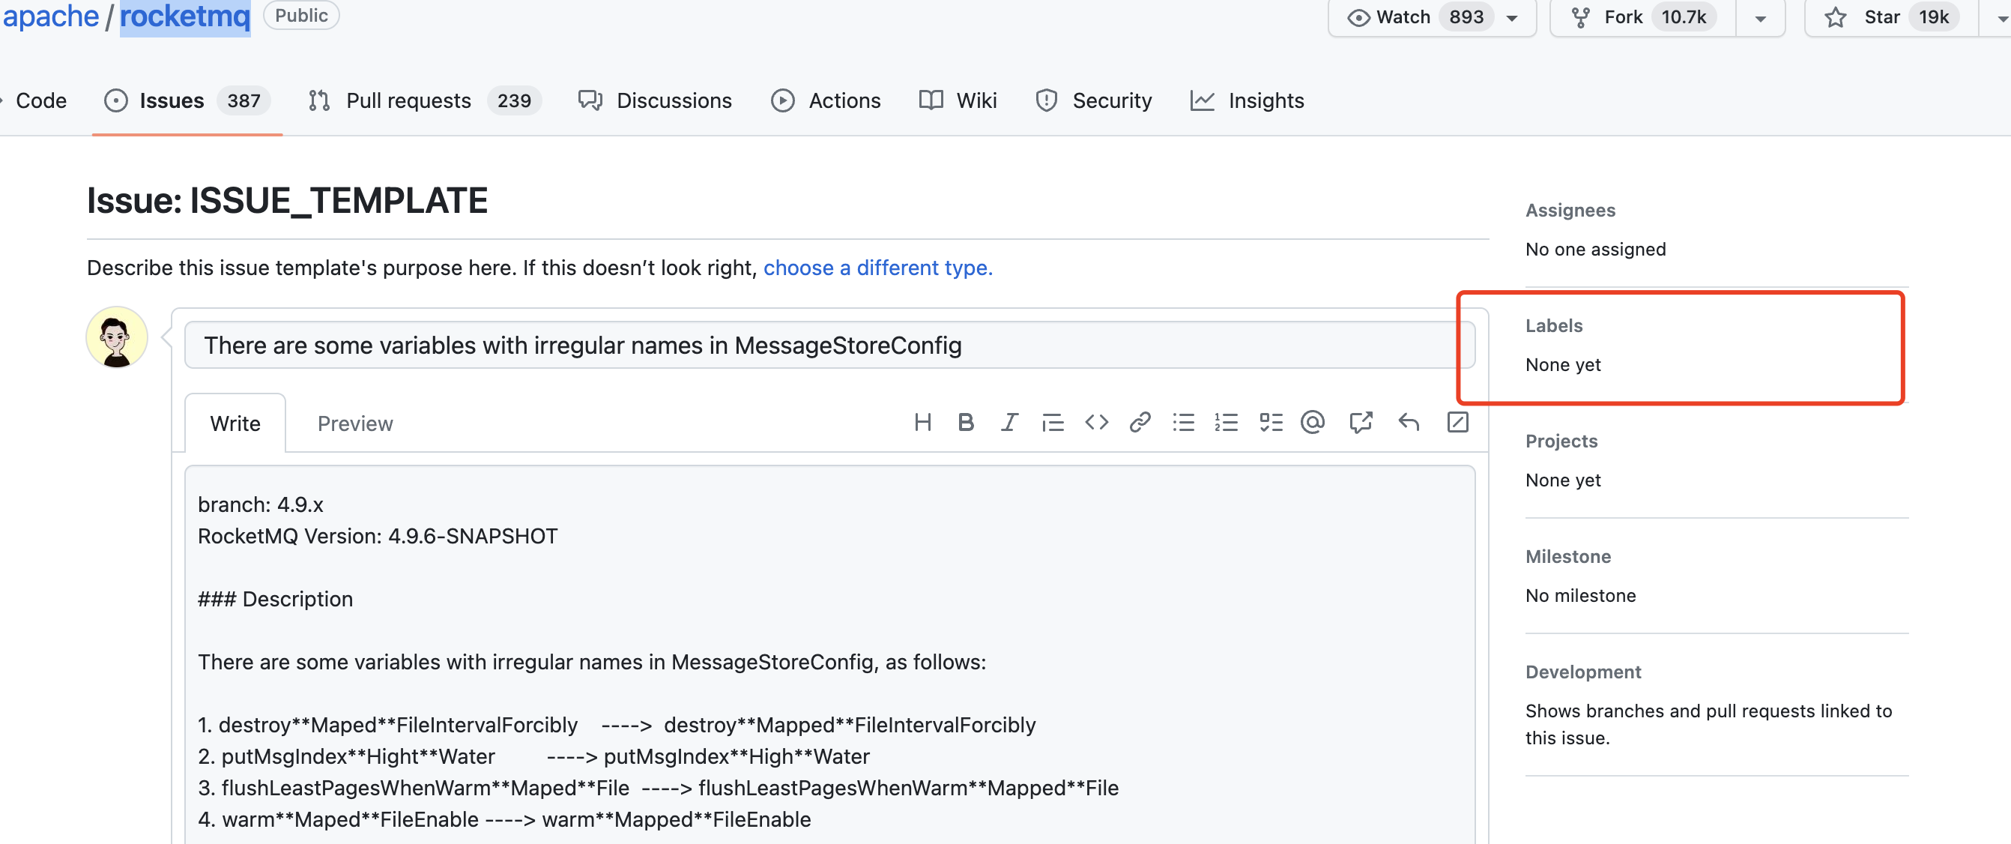Open the Security tab
This screenshot has height=844, width=2011.
tap(1093, 100)
